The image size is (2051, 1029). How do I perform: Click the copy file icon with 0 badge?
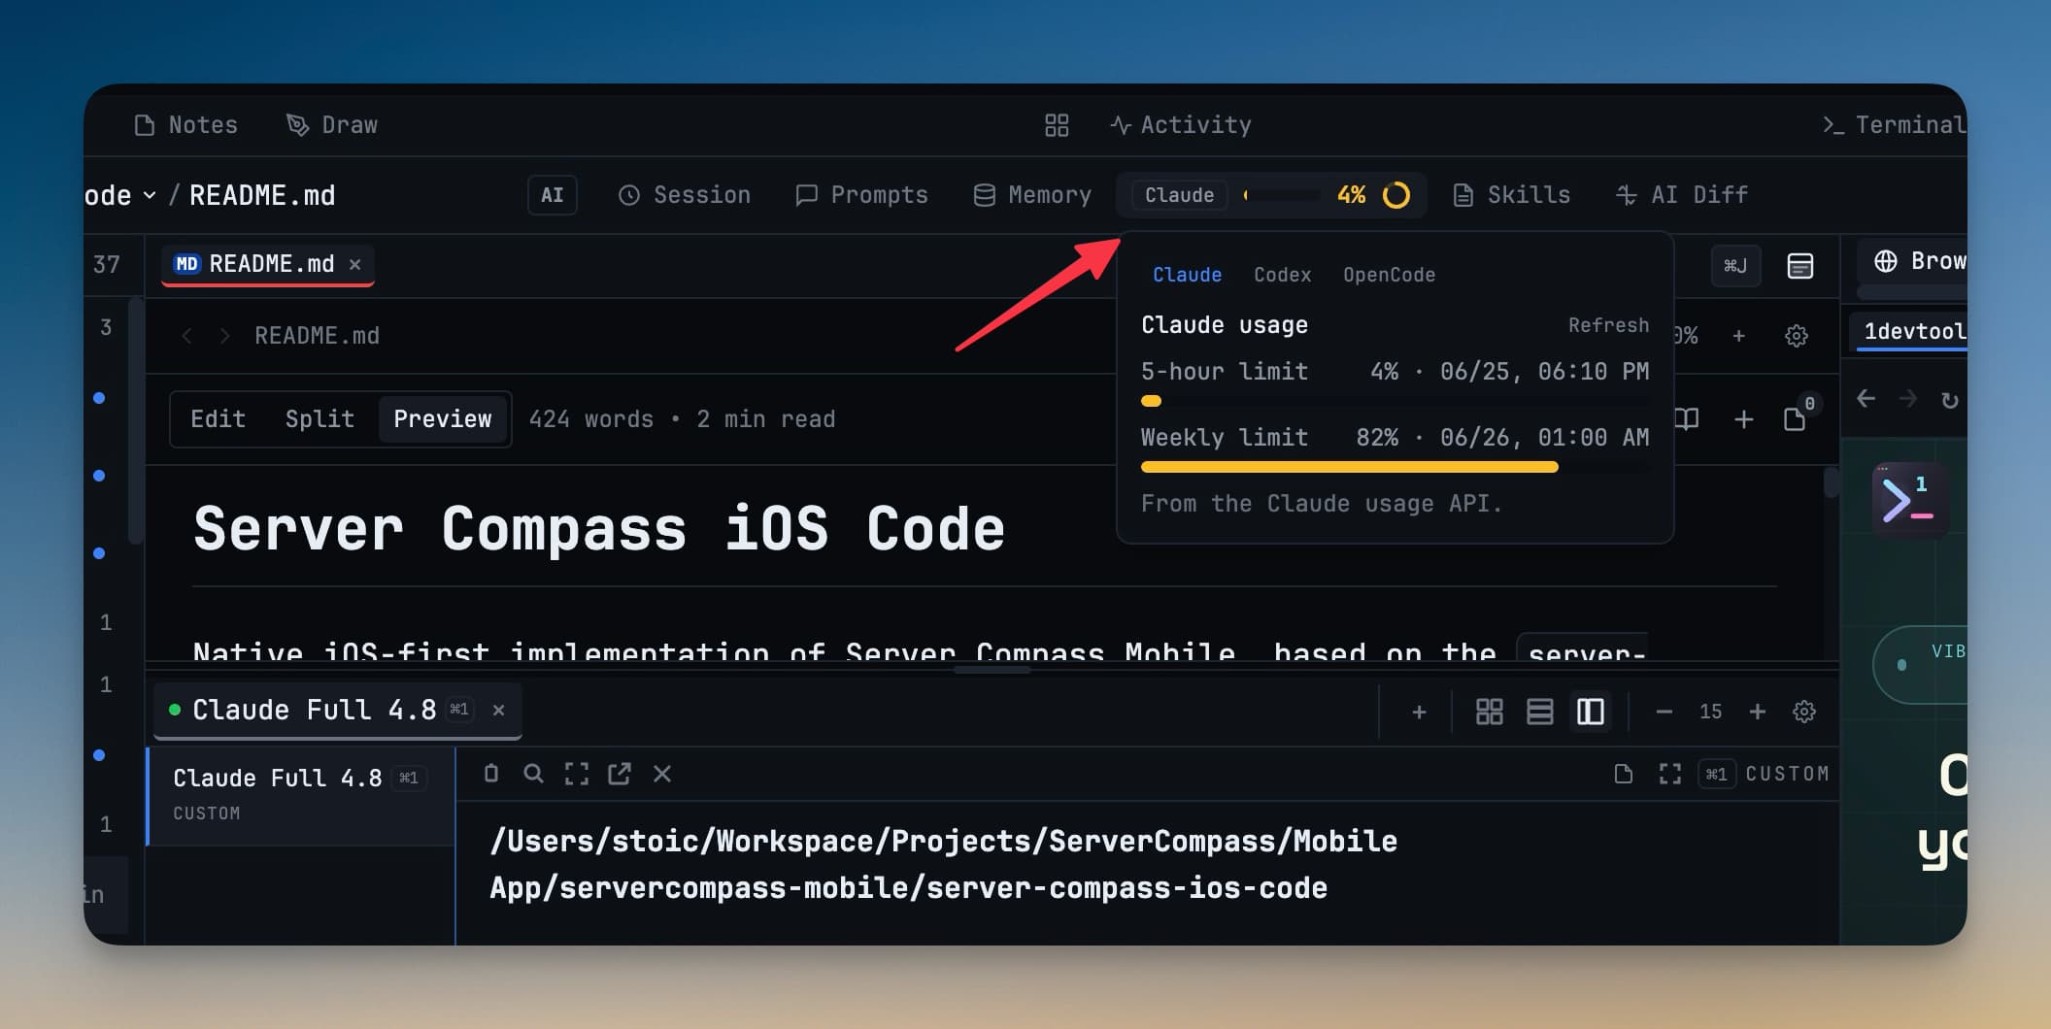(x=1797, y=417)
